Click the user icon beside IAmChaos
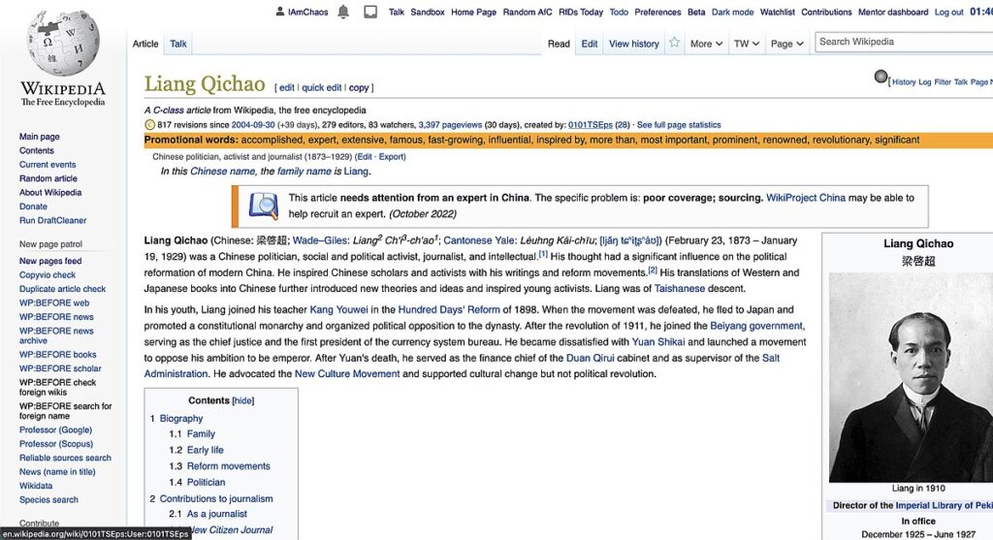The height and width of the screenshot is (540, 993). coord(280,13)
